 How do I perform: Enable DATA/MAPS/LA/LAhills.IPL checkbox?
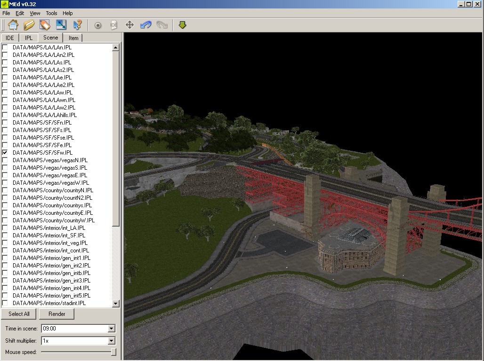[x=5, y=115]
